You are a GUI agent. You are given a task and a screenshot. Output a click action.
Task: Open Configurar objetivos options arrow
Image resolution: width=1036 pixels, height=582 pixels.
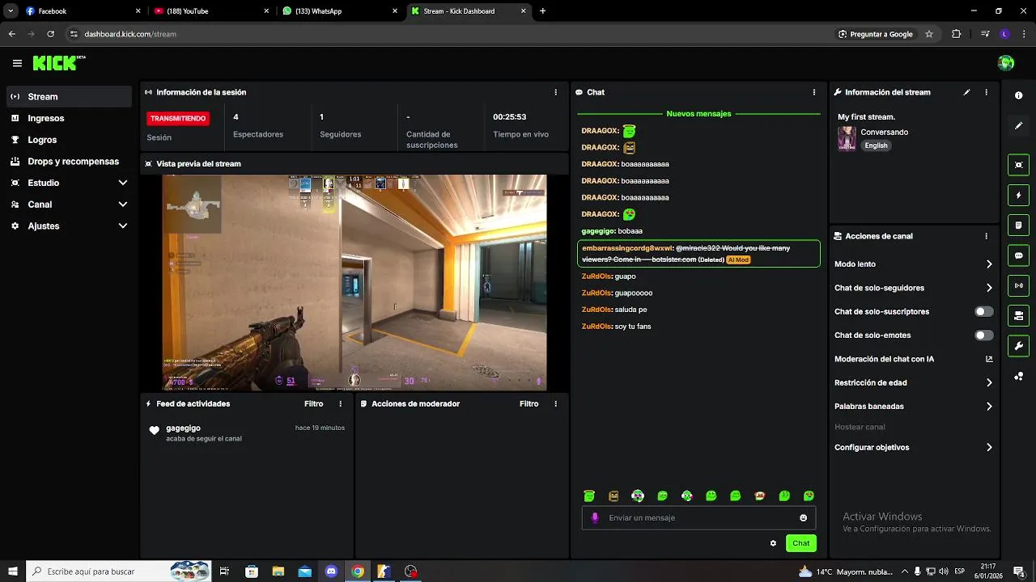tap(989, 447)
